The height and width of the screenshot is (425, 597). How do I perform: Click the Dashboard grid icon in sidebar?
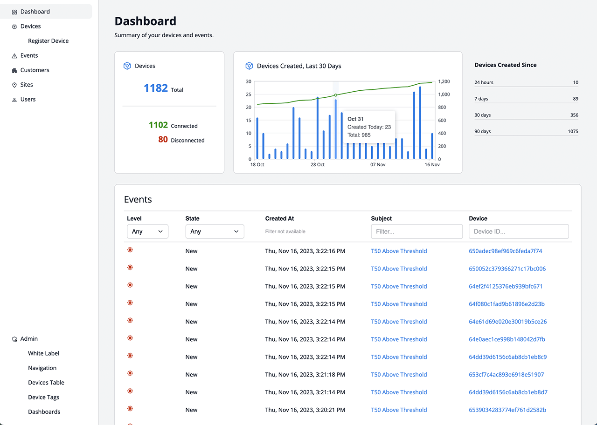click(14, 12)
